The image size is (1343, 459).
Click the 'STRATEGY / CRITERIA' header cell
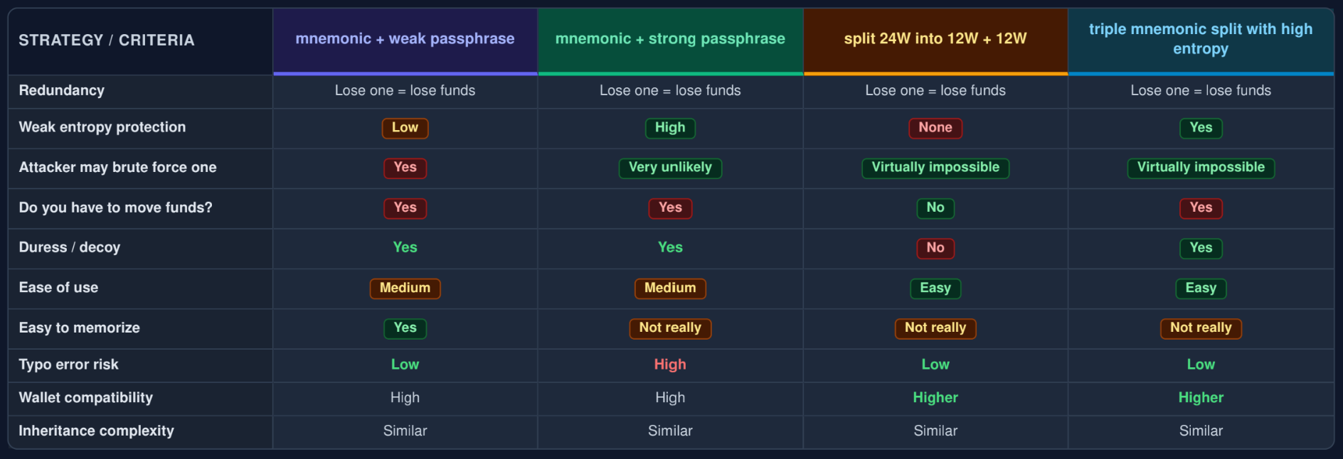pyautogui.click(x=140, y=40)
